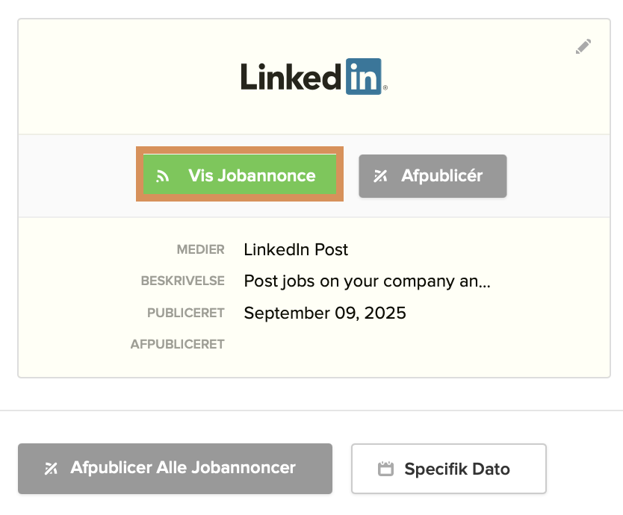The height and width of the screenshot is (515, 623).
Task: Unpublish all via Afpublicer Alle Jobannoncer
Action: (x=175, y=469)
